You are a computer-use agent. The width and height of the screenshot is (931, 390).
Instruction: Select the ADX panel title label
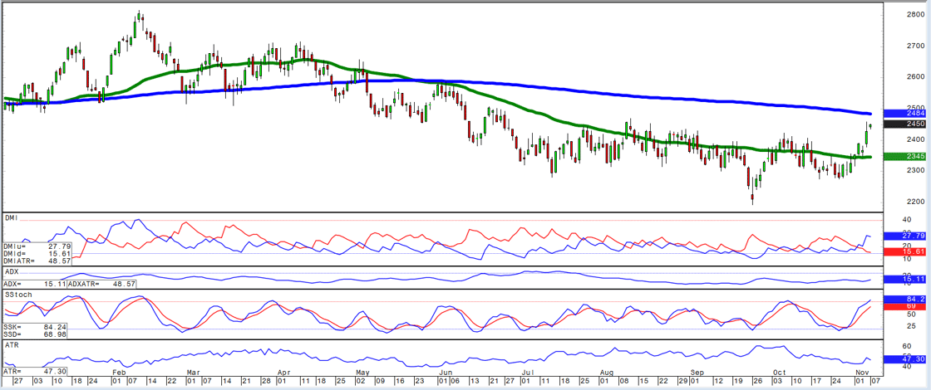point(12,271)
